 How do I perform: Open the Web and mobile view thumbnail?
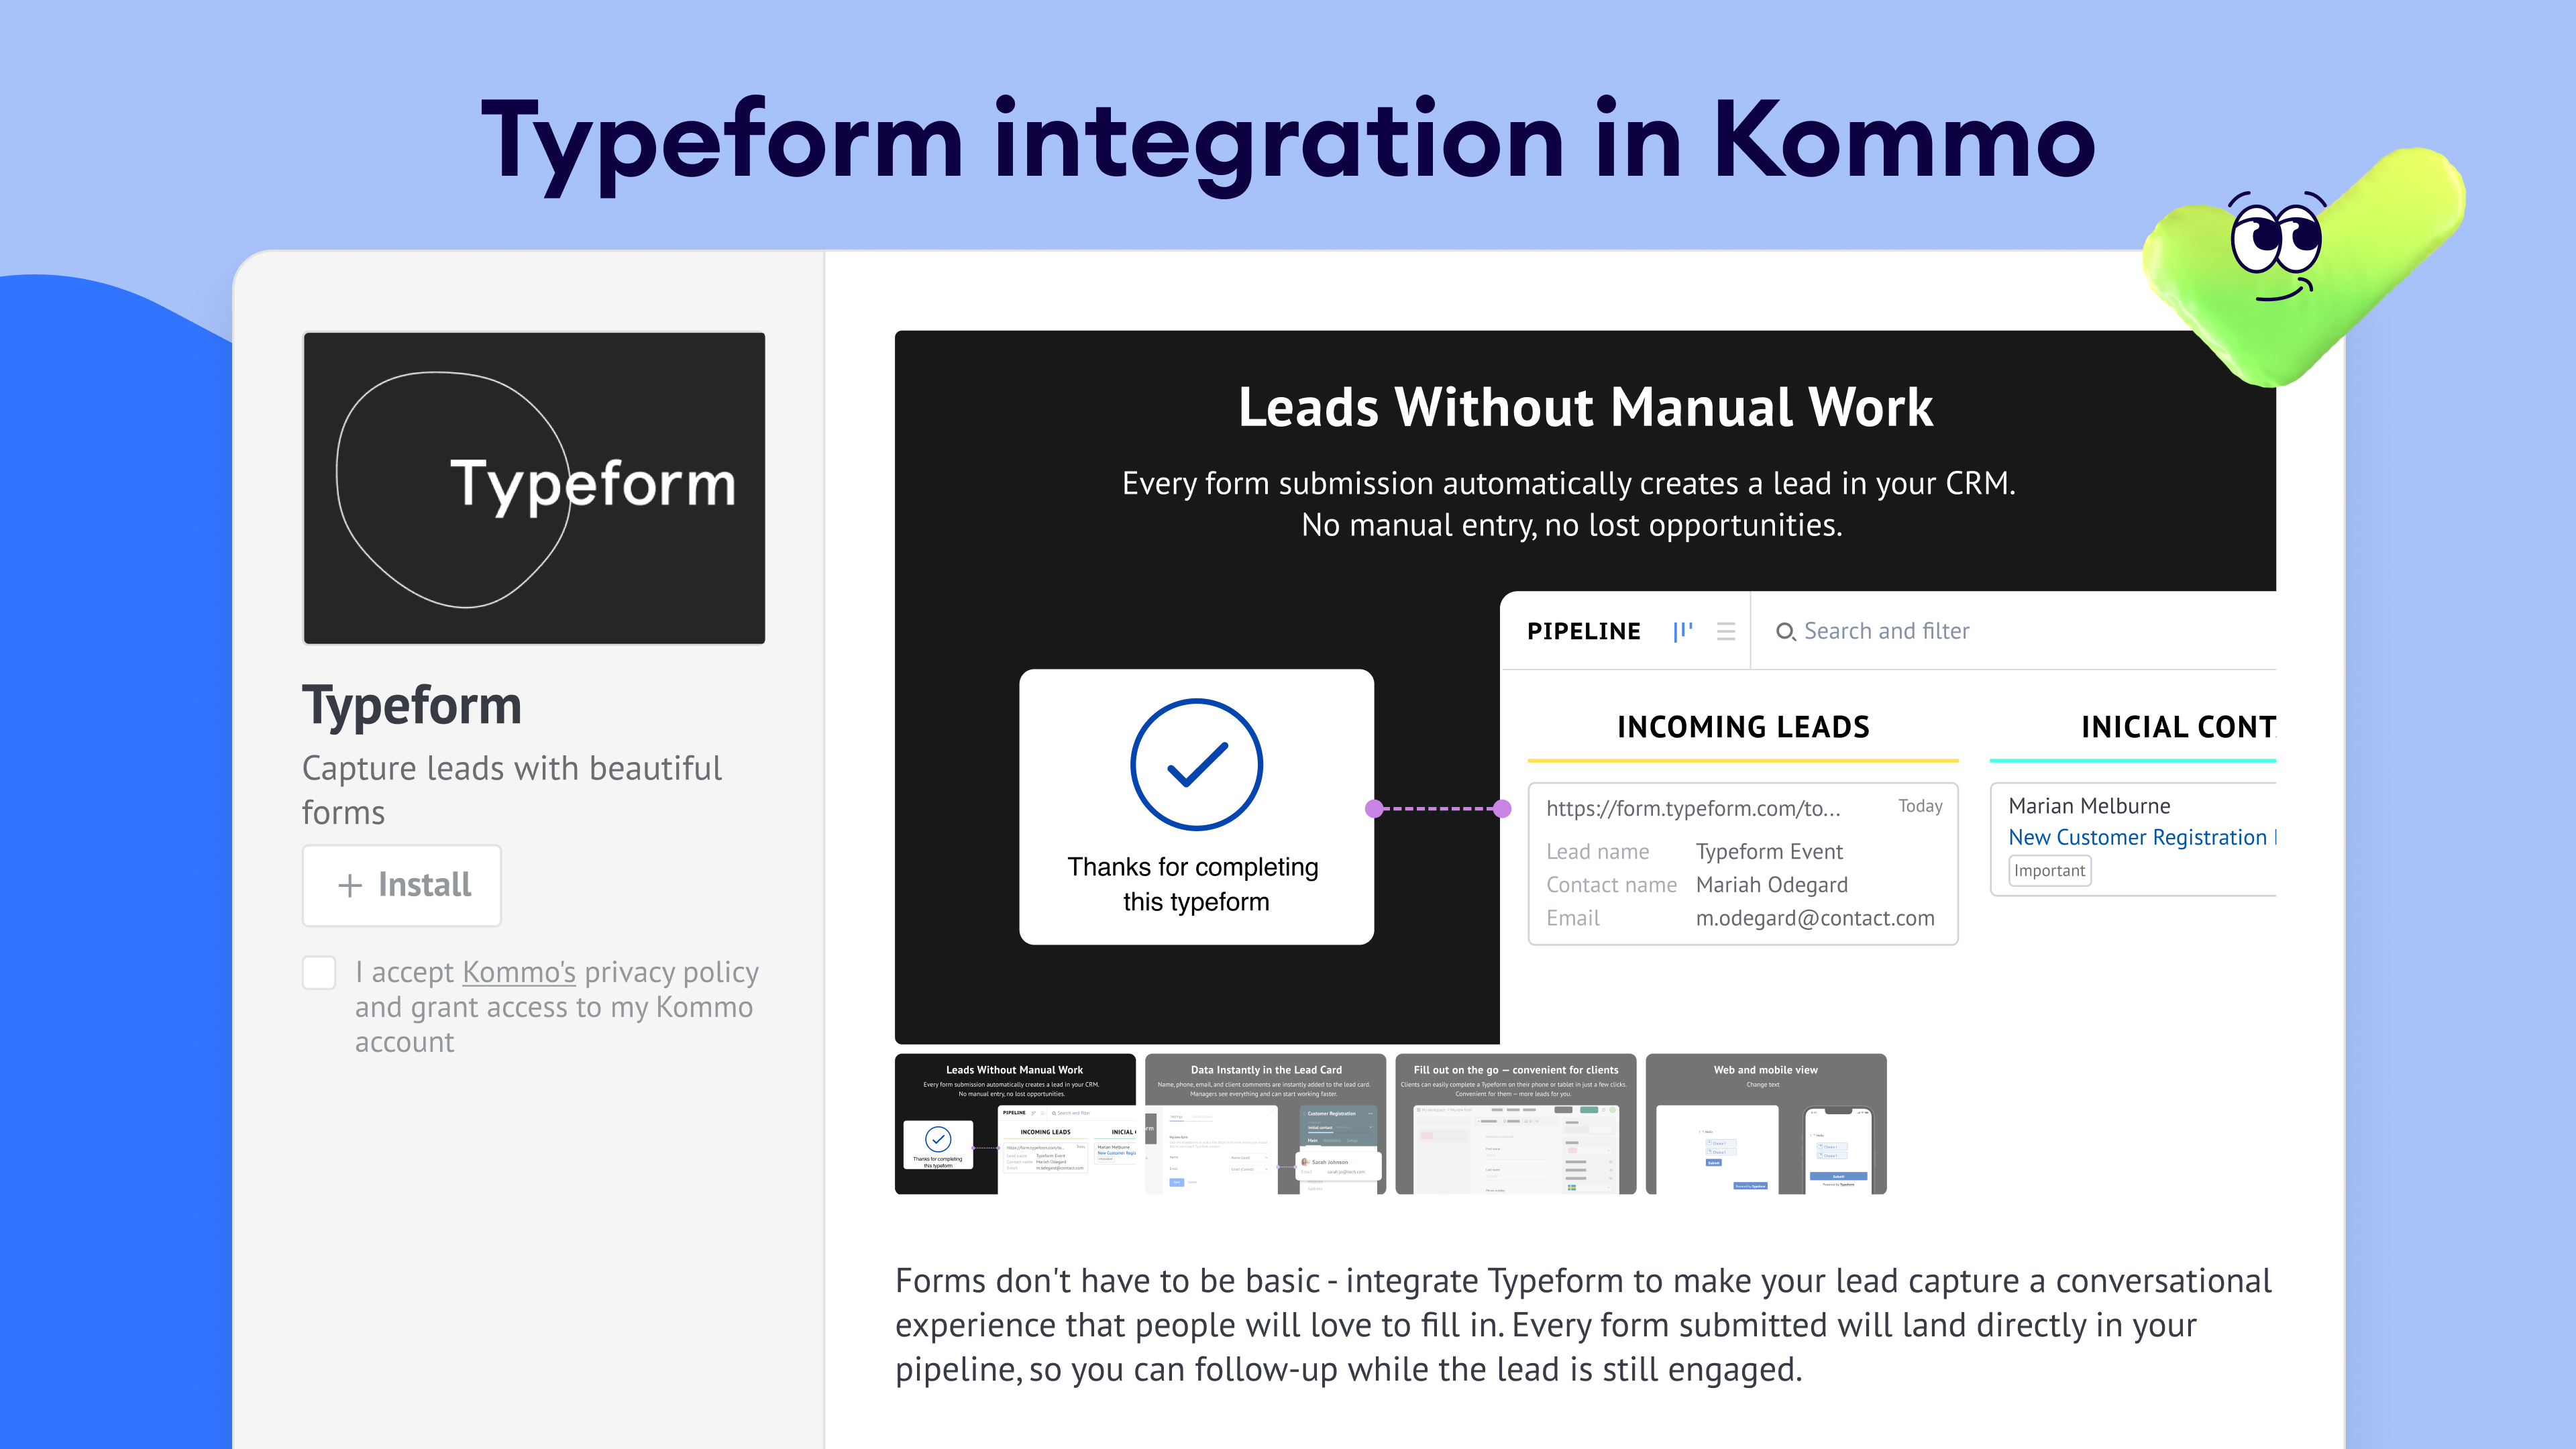pyautogui.click(x=1765, y=1123)
